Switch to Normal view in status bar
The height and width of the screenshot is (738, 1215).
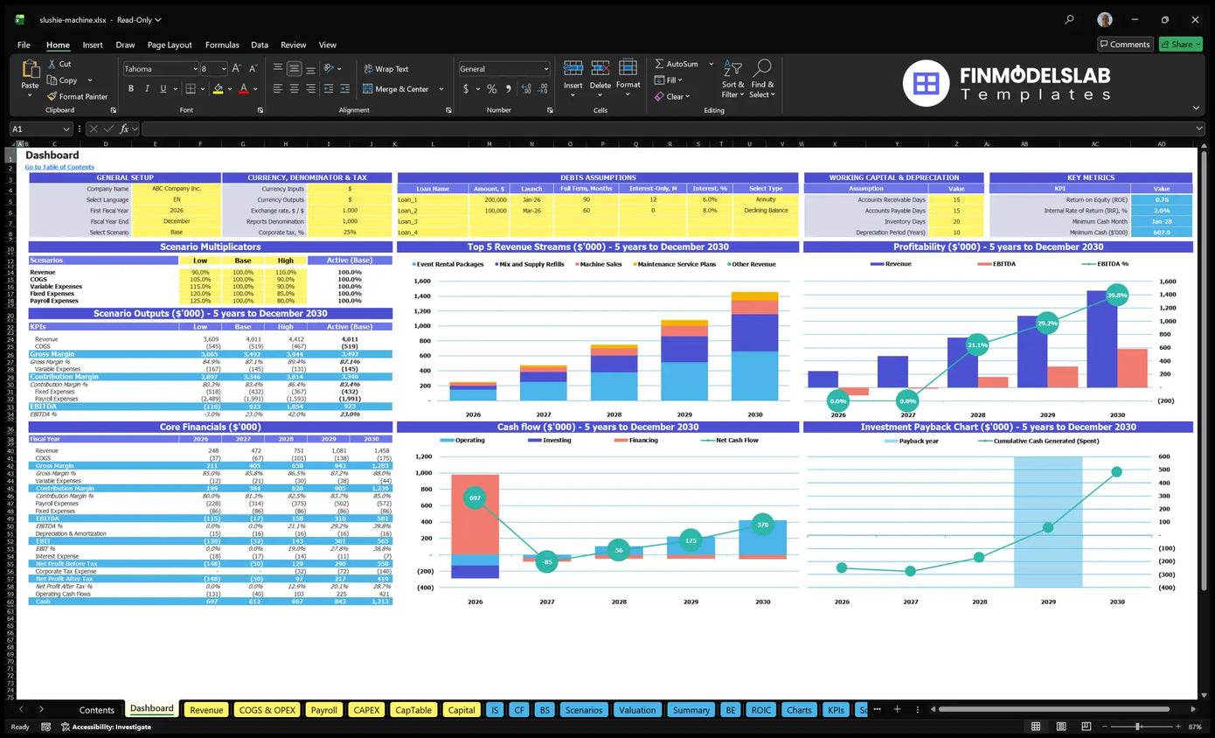click(1036, 727)
